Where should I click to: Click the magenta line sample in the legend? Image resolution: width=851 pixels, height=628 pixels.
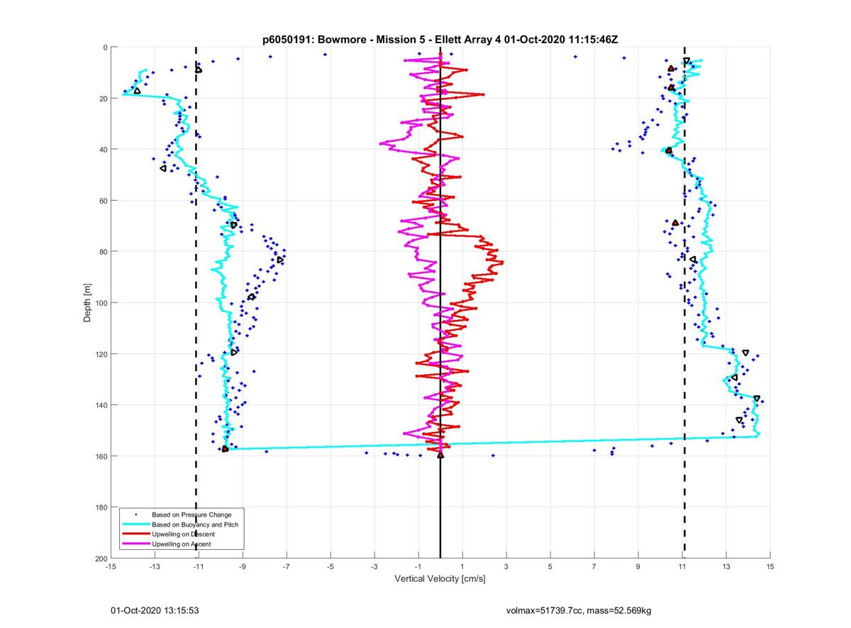tap(135, 544)
